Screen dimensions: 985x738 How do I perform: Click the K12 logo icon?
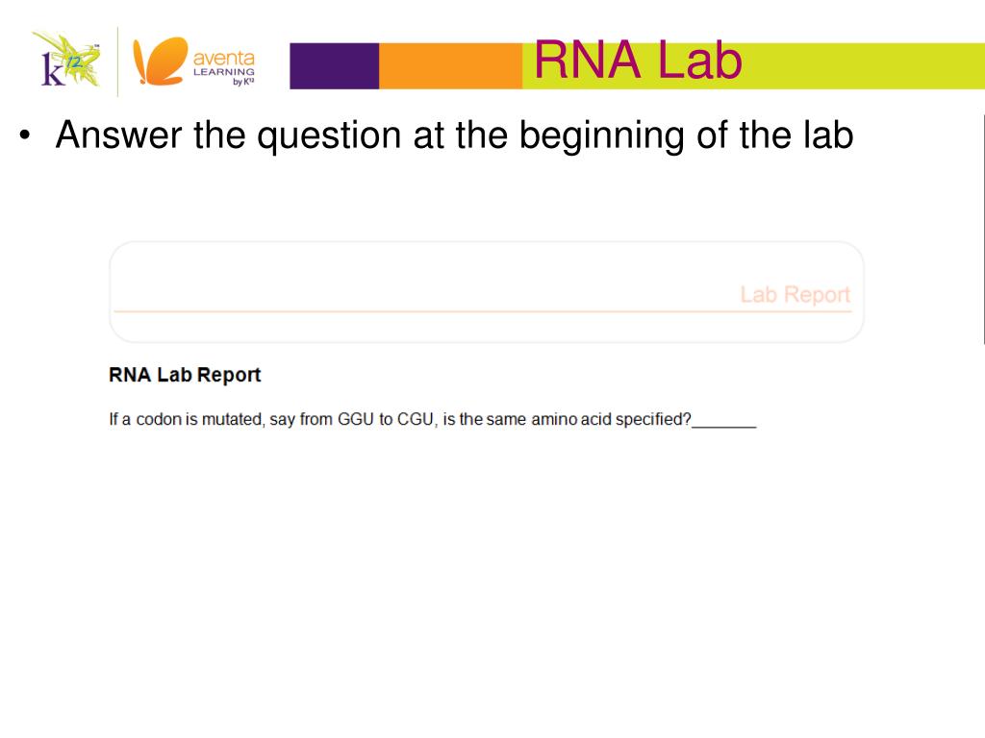(68, 61)
